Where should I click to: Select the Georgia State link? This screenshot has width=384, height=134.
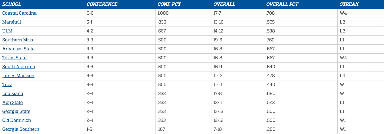16,111
